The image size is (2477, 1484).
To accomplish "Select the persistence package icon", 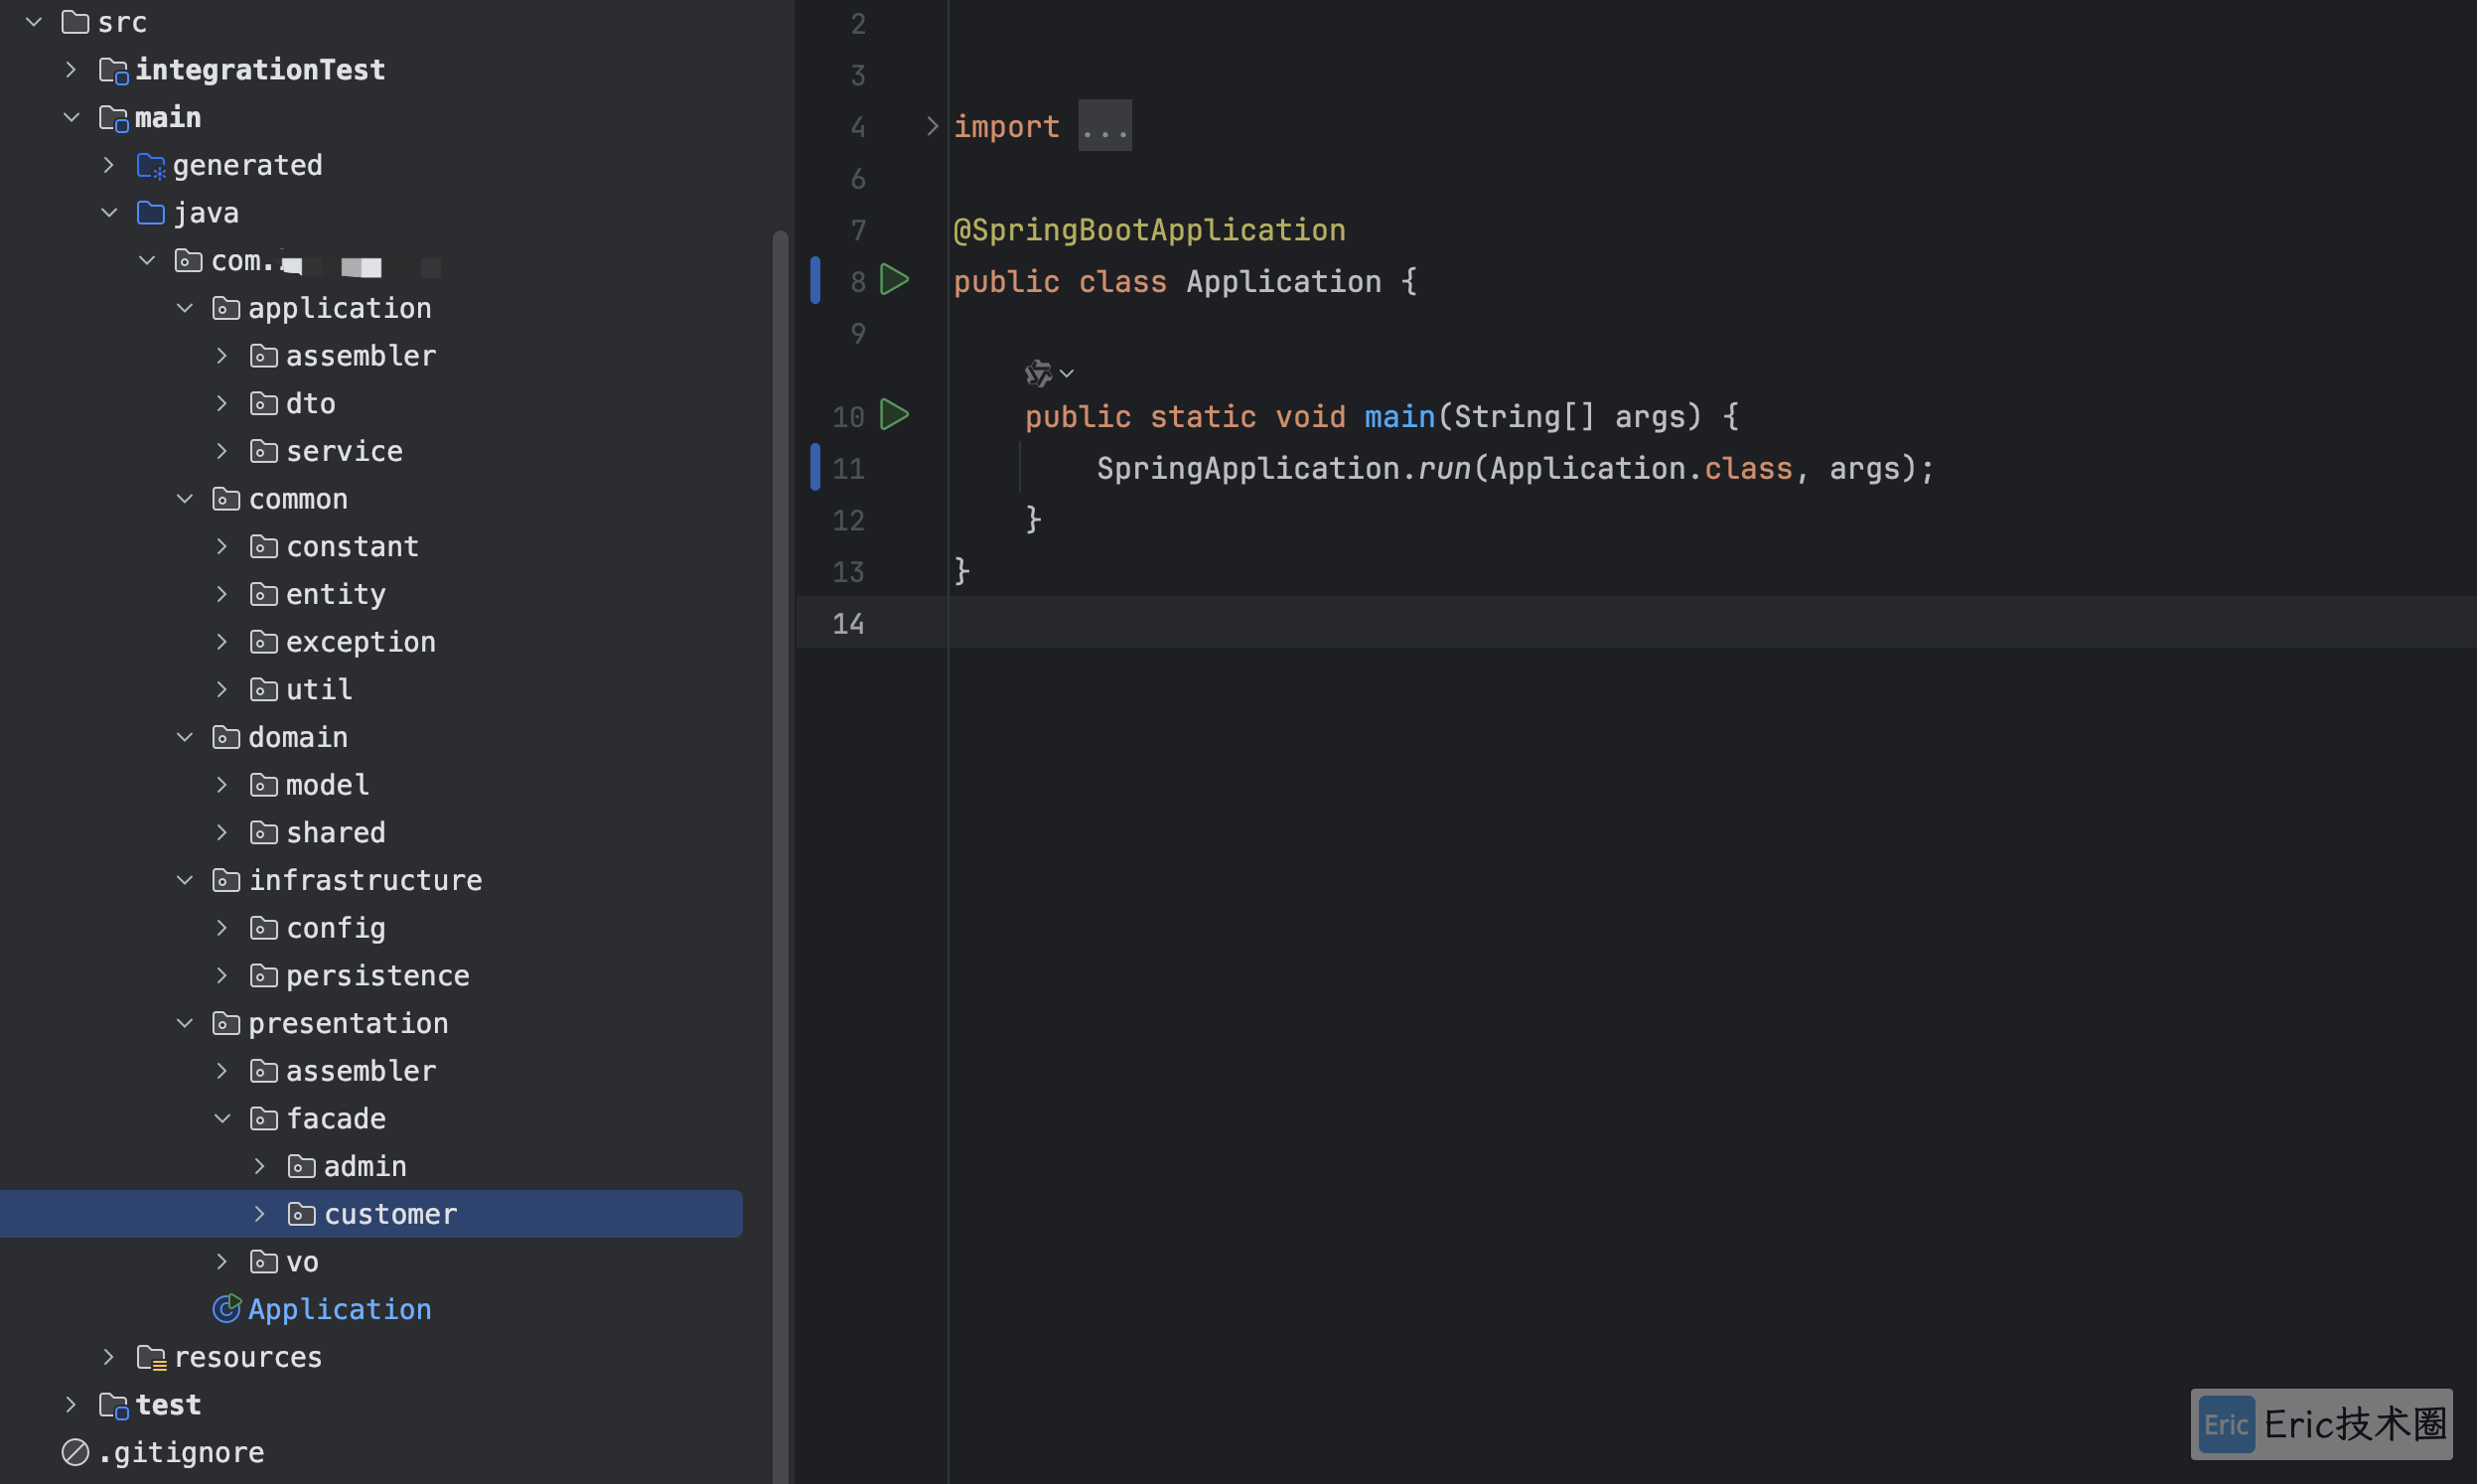I will point(264,975).
